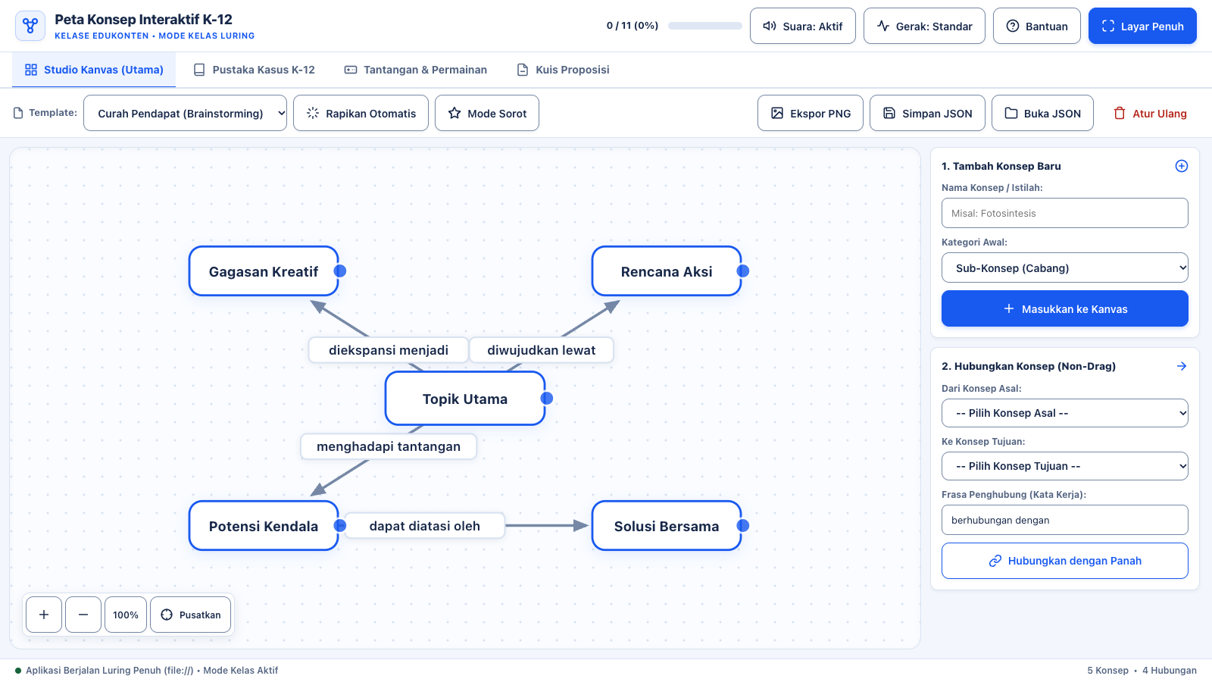
Task: Toggle Mode Sorot highlight mode
Action: pos(487,113)
